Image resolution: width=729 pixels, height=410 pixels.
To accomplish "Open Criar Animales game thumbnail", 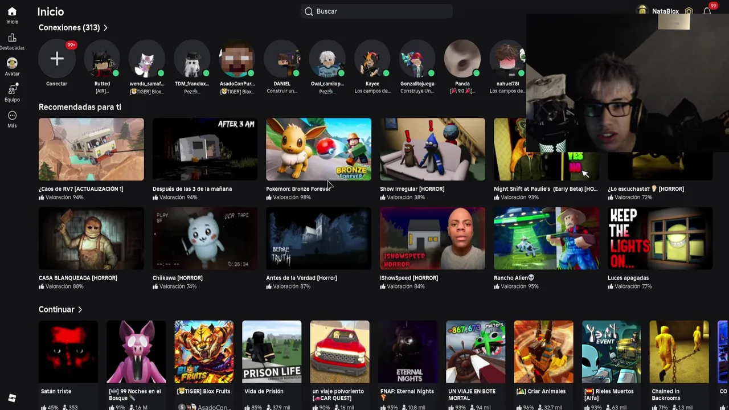I will 543,352.
